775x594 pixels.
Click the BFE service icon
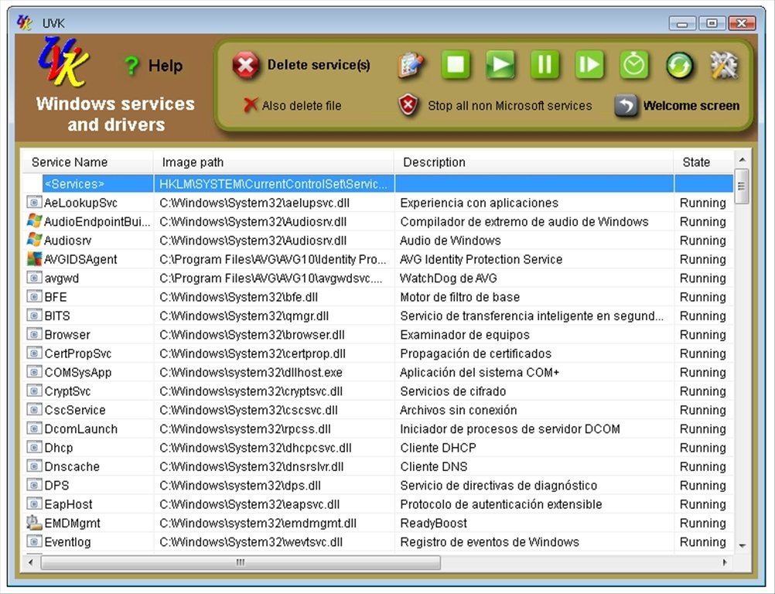[x=33, y=296]
